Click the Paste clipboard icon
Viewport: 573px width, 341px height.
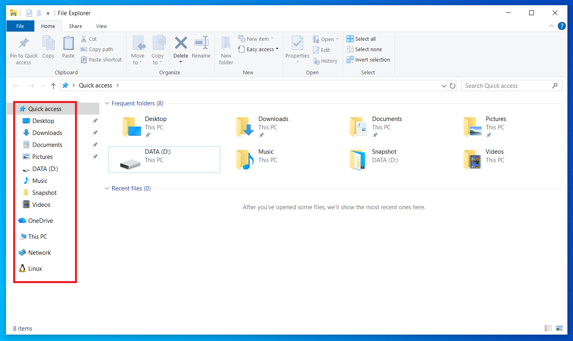(68, 43)
